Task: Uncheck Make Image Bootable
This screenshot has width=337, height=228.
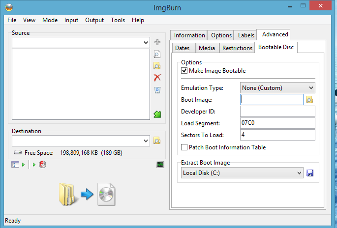Action: coord(184,71)
